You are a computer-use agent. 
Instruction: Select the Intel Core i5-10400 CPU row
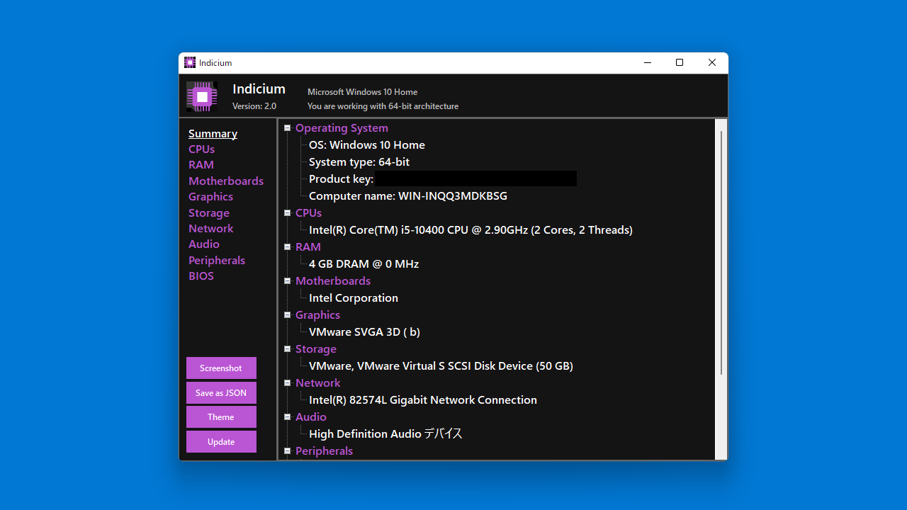click(471, 230)
